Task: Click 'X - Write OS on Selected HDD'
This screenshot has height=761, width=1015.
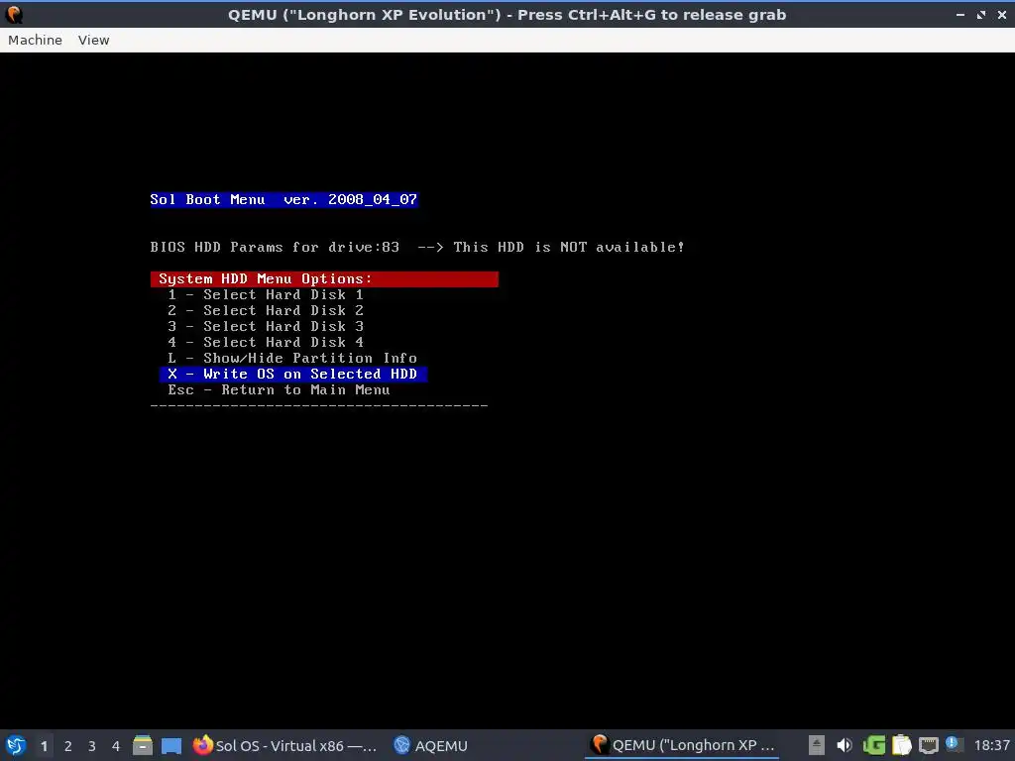Action: (x=292, y=374)
